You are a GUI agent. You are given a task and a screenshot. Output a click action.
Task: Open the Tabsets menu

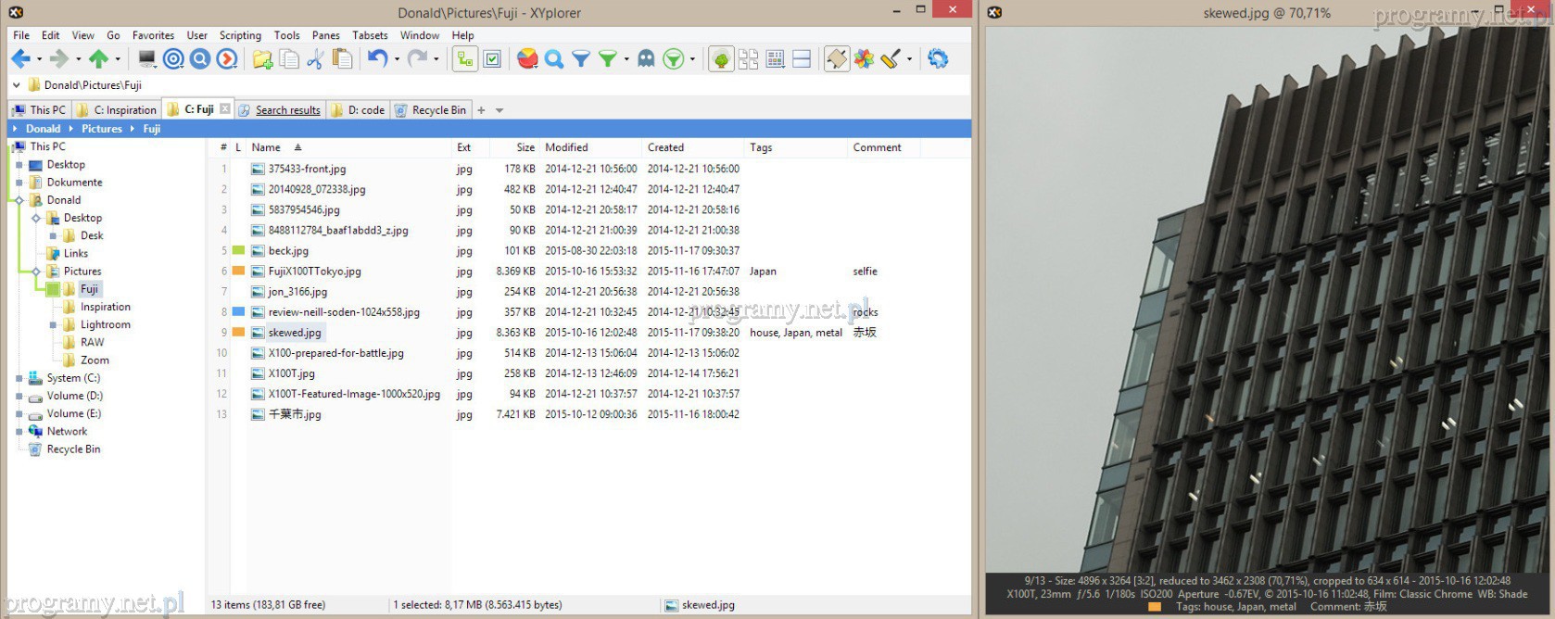(x=370, y=35)
